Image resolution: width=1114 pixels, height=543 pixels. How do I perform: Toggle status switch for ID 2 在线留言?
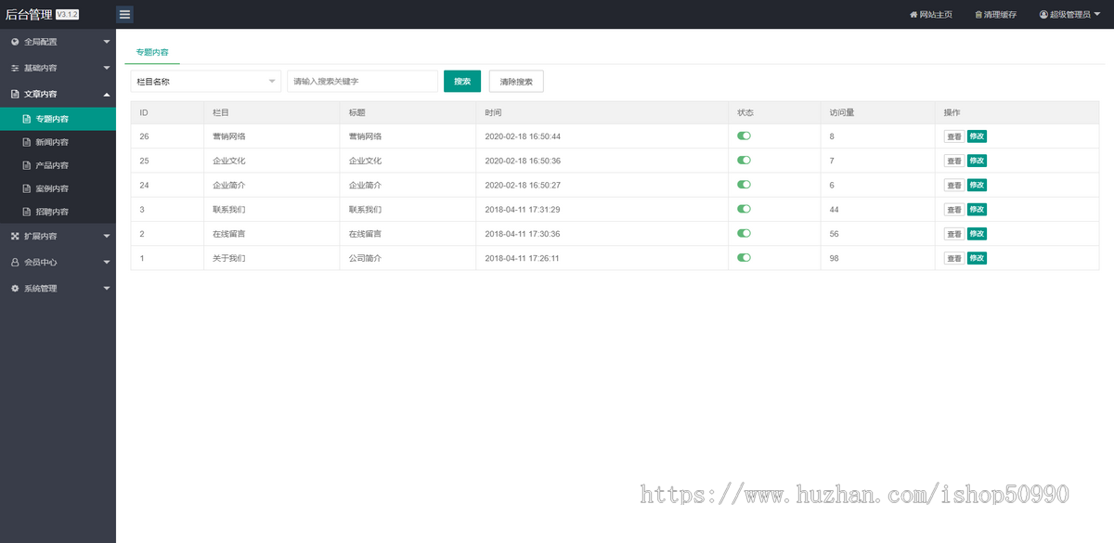point(744,233)
